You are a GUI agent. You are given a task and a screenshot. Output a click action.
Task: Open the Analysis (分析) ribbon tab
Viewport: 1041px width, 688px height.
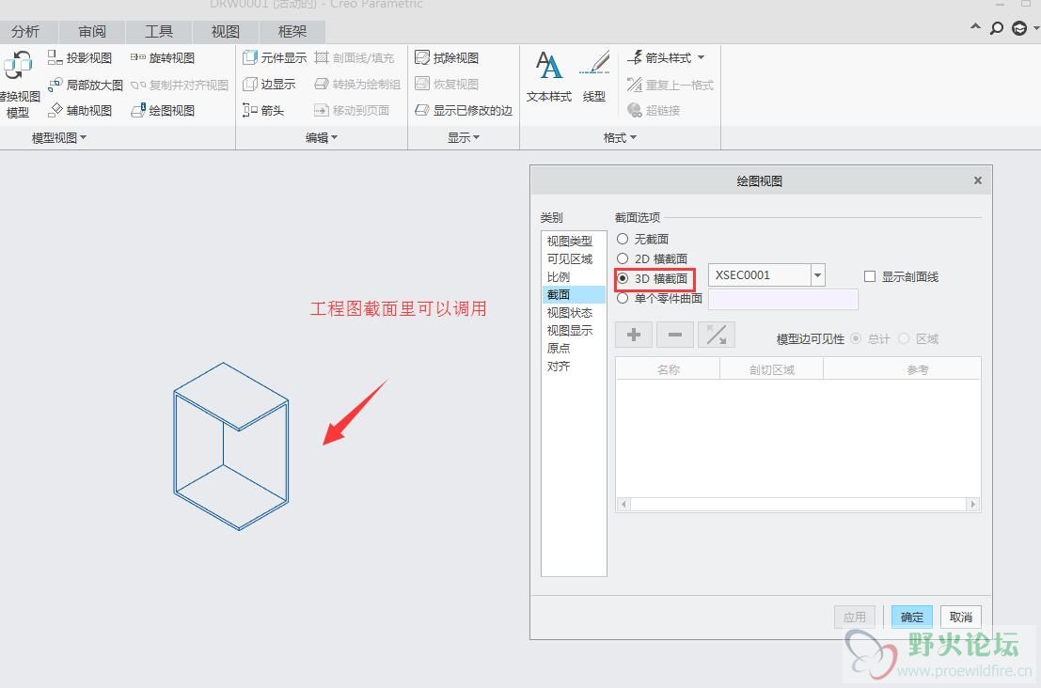pyautogui.click(x=25, y=31)
